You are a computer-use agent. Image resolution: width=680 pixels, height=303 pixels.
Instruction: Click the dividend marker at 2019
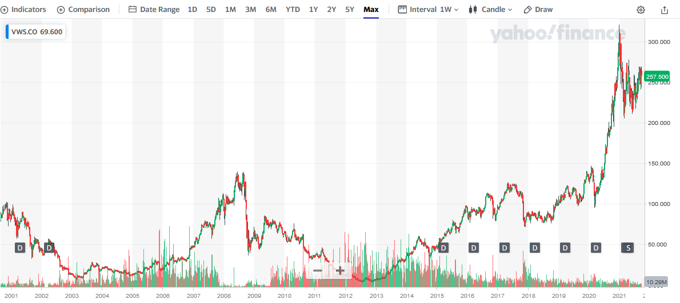tap(565, 248)
